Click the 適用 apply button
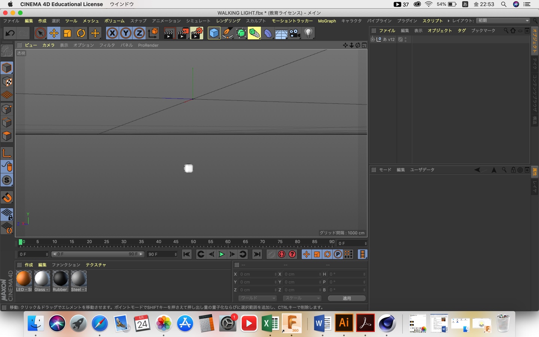The width and height of the screenshot is (539, 337). coord(347,298)
